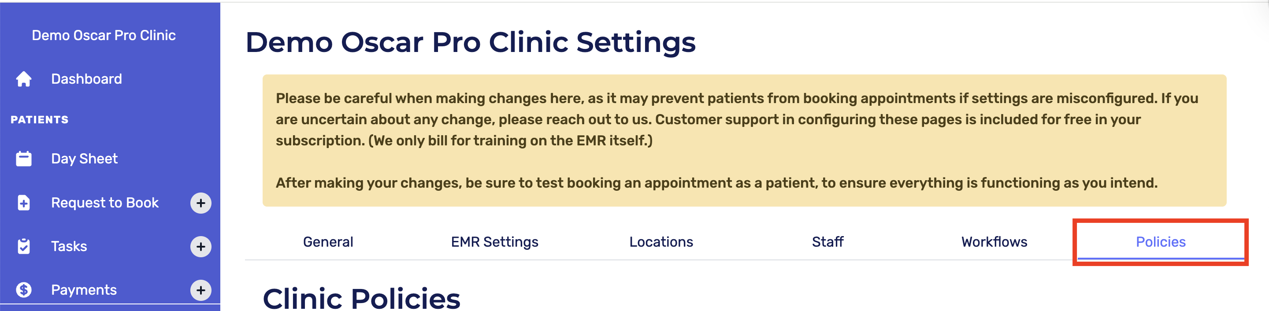Click the Dashboard home icon
Image resolution: width=1269 pixels, height=311 pixels.
[24, 79]
